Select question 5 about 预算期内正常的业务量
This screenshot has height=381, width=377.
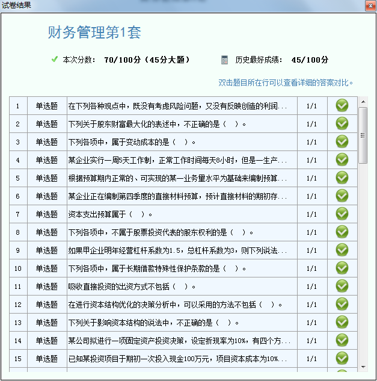[182, 178]
